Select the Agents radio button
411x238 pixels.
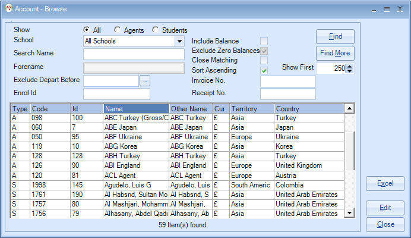[118, 30]
